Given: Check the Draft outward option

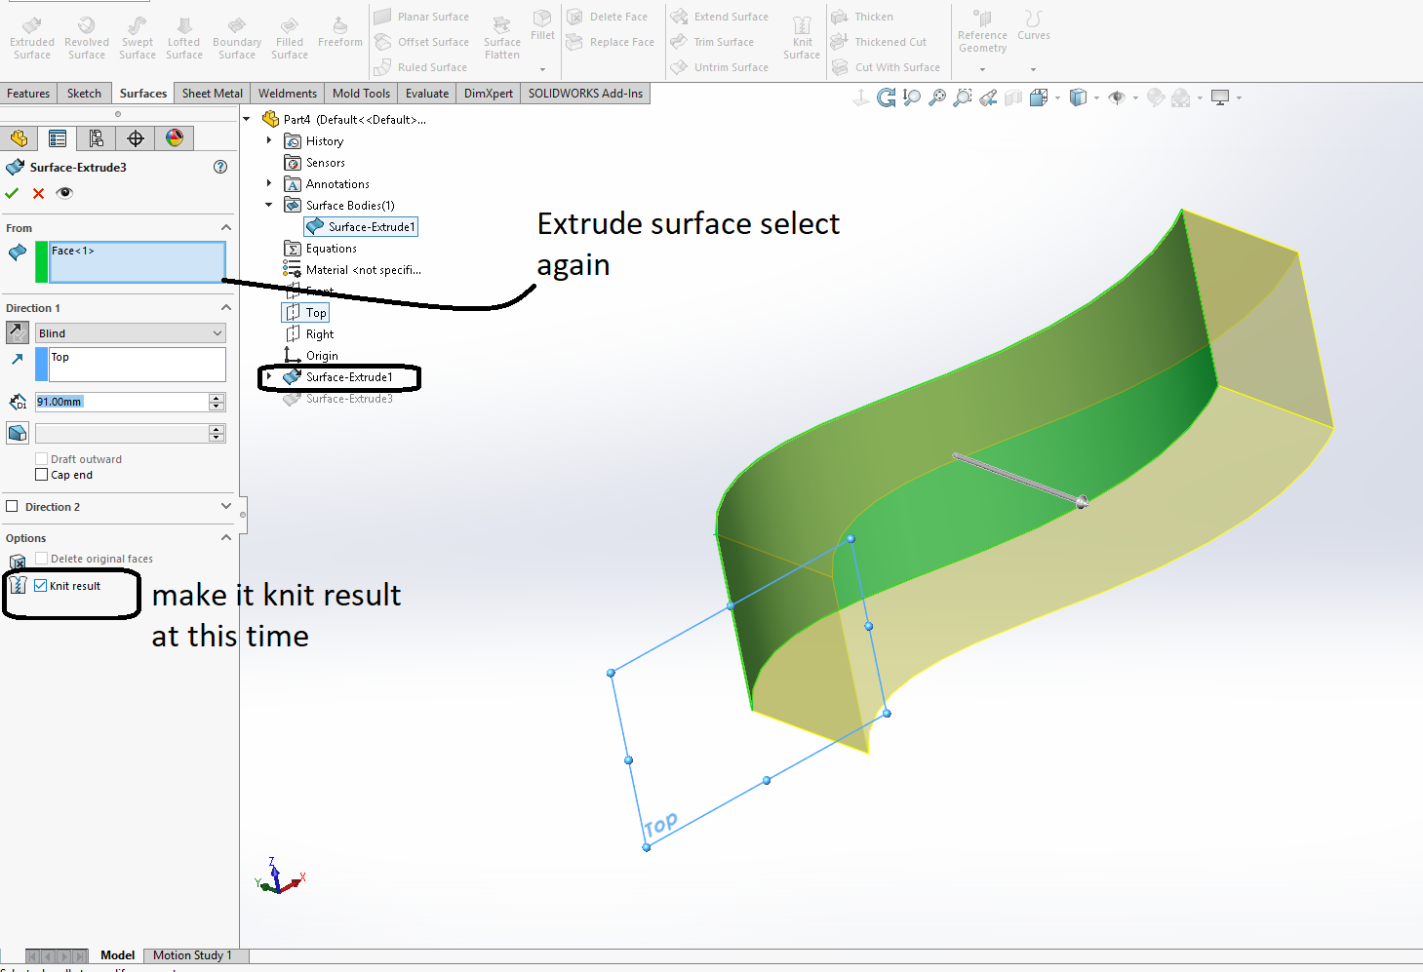Looking at the screenshot, I should coord(41,457).
